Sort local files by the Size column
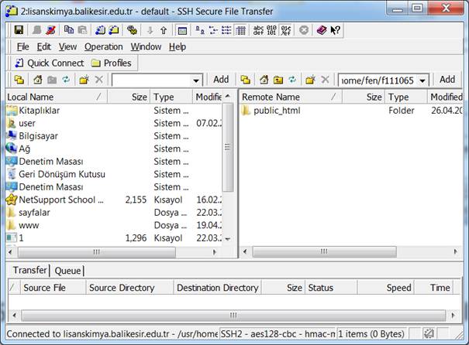 coord(139,97)
